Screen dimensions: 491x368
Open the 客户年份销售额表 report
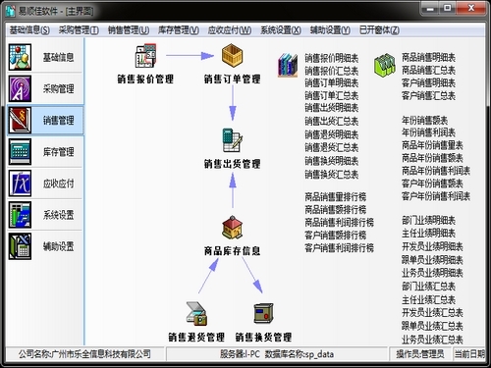[x=432, y=184]
